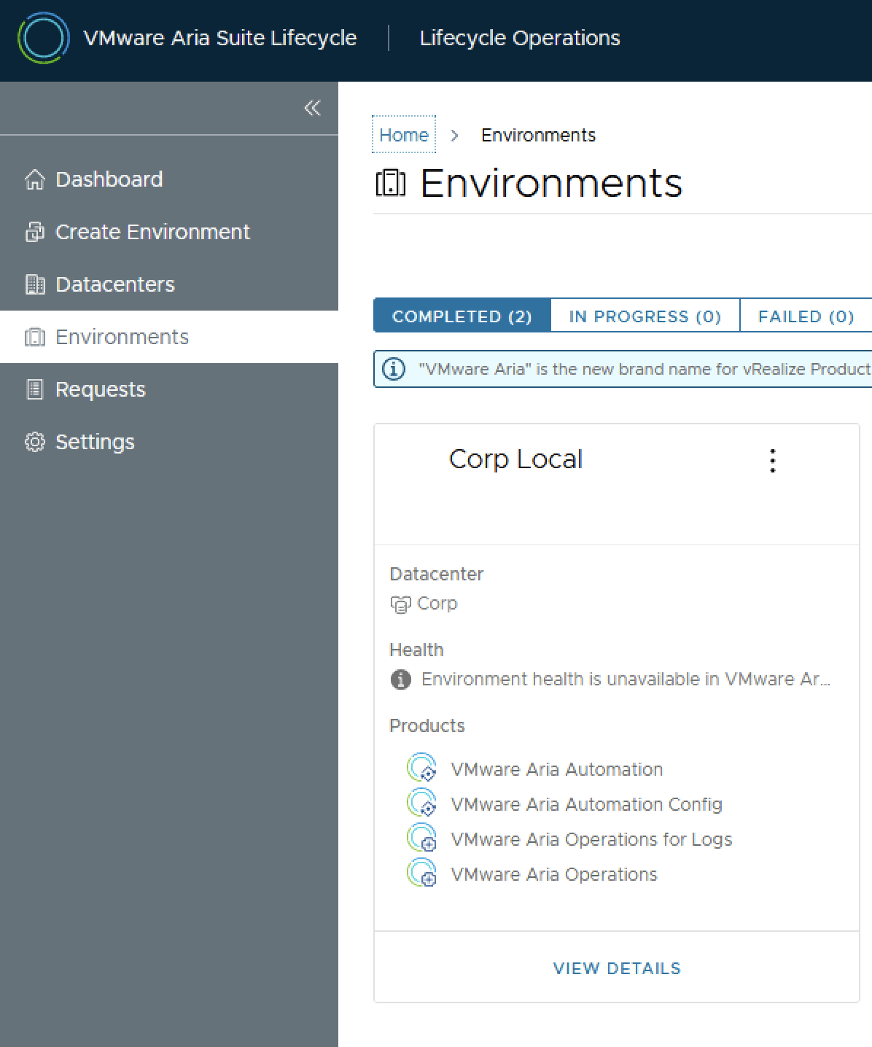Click the VMware Aria Suite Lifecycle logo
The height and width of the screenshot is (1047, 872).
44,38
